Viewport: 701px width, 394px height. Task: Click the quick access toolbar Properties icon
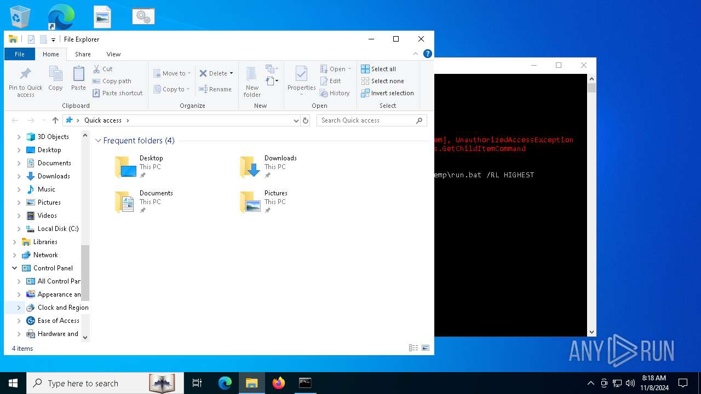tap(31, 39)
